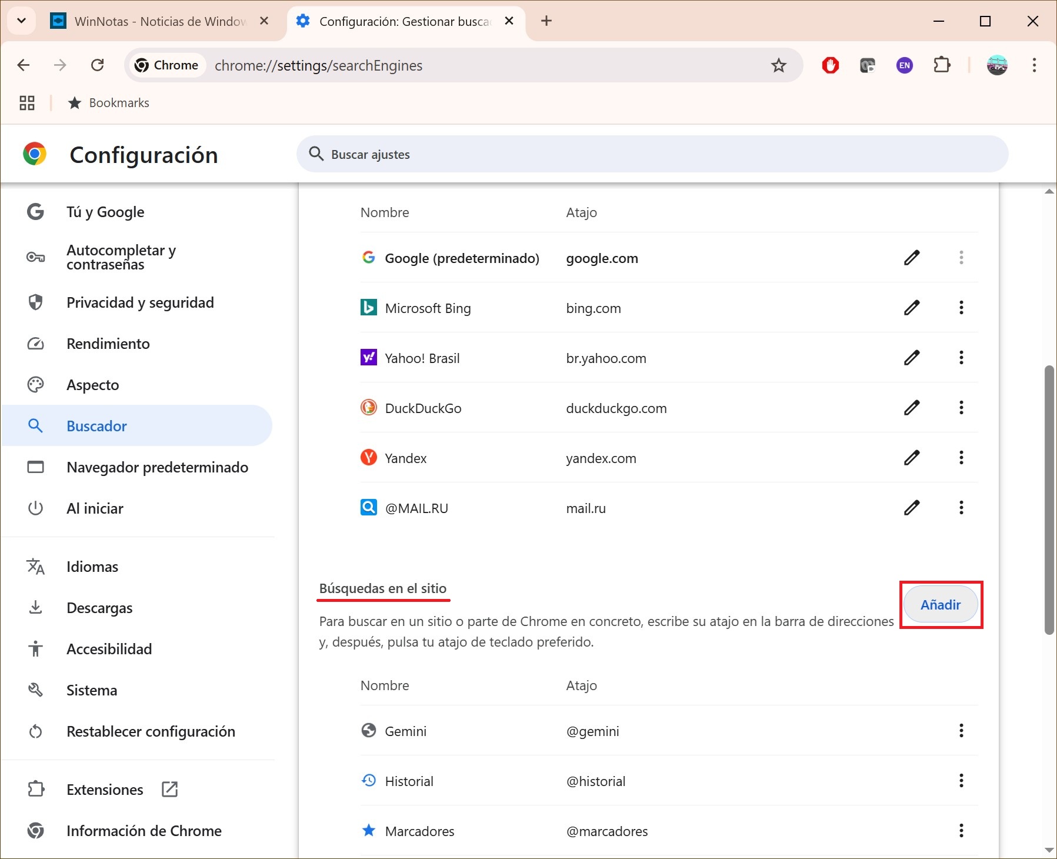Image resolution: width=1057 pixels, height=859 pixels.
Task: Open the Extensions puzzle menu
Action: tap(942, 65)
